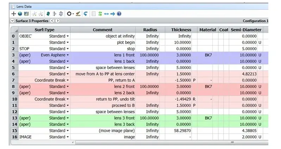
Task: Select the row 13 header number
Action: point(14,118)
